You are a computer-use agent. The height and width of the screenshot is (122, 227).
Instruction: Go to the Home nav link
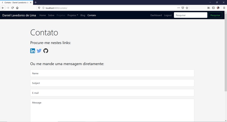43,15
